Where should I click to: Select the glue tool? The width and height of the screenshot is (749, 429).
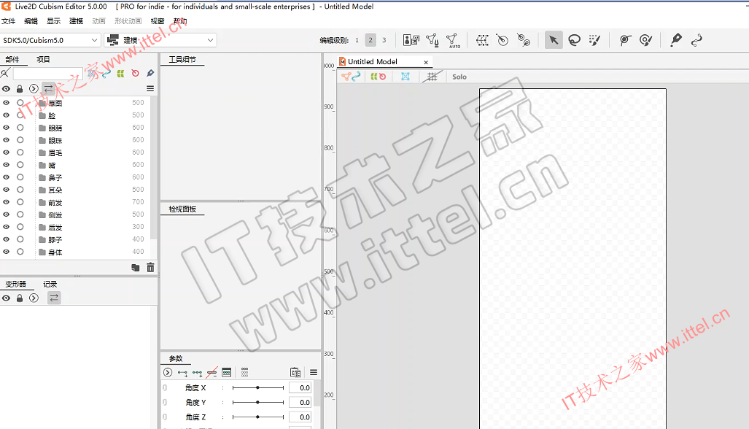pos(675,40)
